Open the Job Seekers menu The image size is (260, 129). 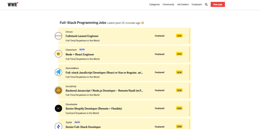click(x=183, y=5)
